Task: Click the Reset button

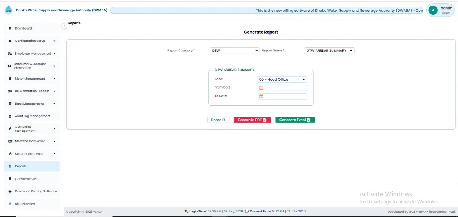Action: point(218,120)
